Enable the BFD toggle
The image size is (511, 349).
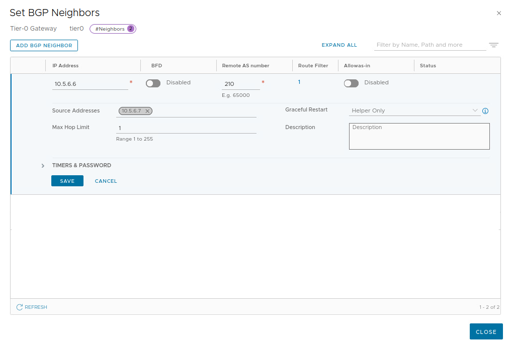(153, 83)
